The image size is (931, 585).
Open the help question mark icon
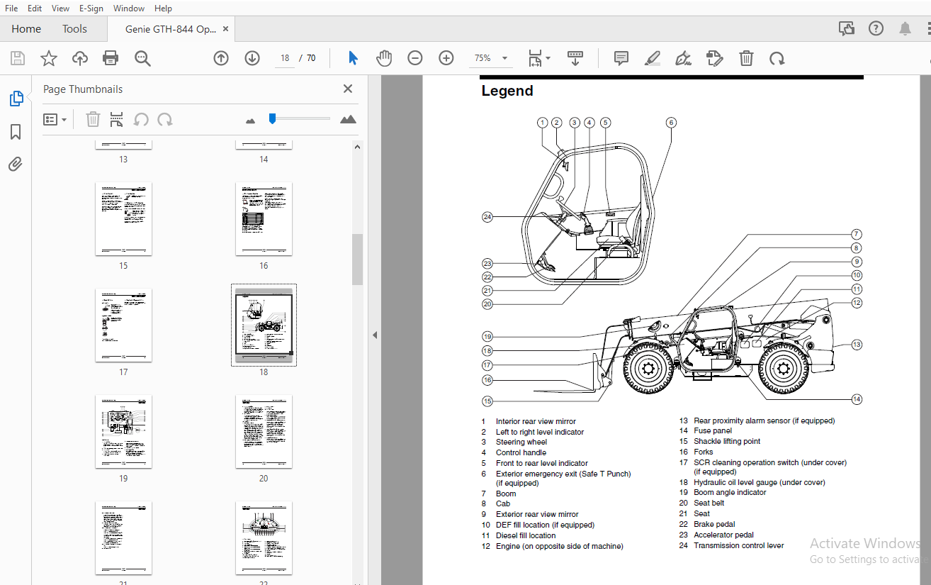[876, 29]
